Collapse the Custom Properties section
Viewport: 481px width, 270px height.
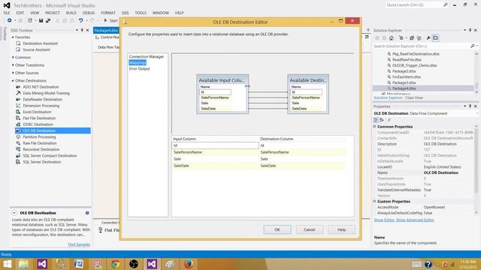(x=374, y=202)
